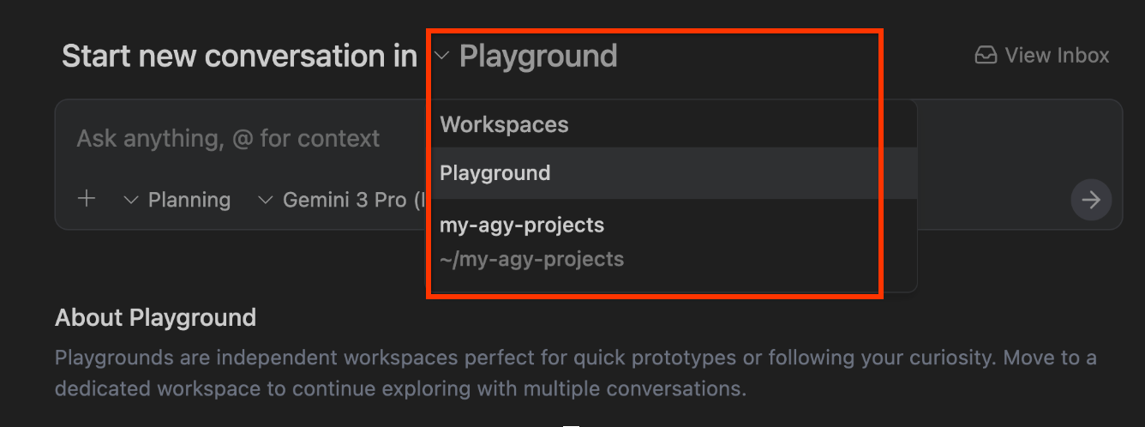Image resolution: width=1145 pixels, height=427 pixels.
Task: Click the inbox tray icon
Action: [986, 56]
